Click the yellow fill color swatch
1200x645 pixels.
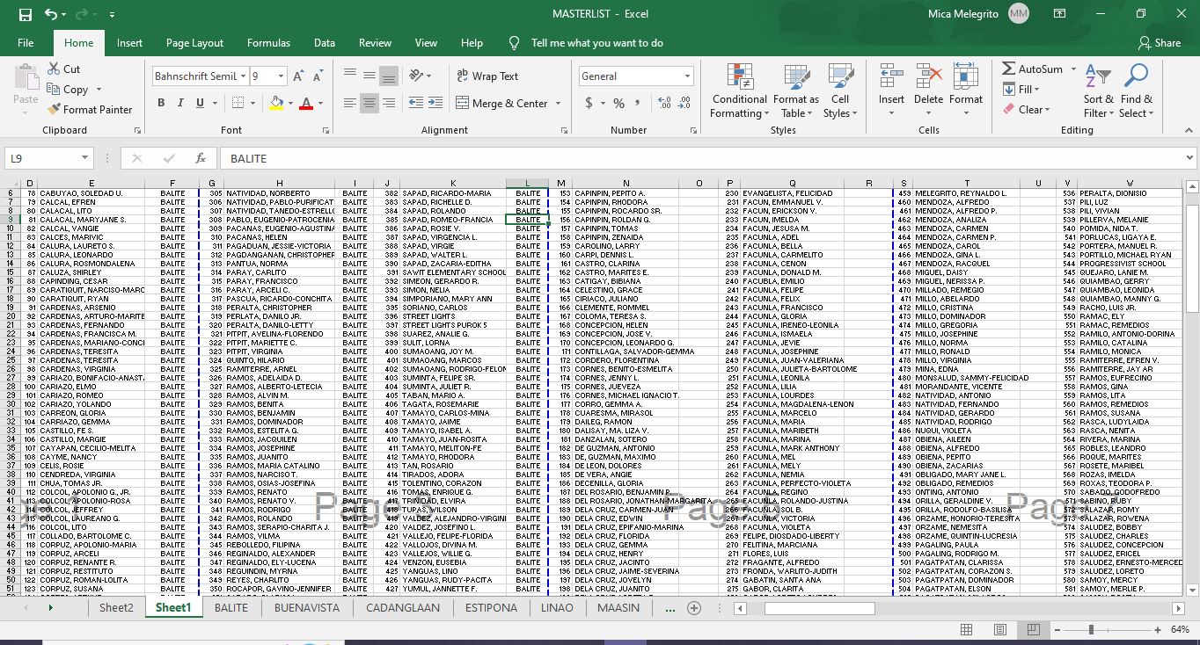[x=276, y=104]
